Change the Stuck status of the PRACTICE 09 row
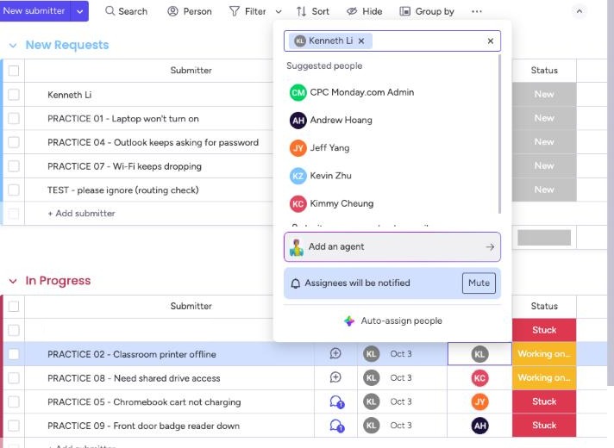614x448 pixels. [544, 426]
